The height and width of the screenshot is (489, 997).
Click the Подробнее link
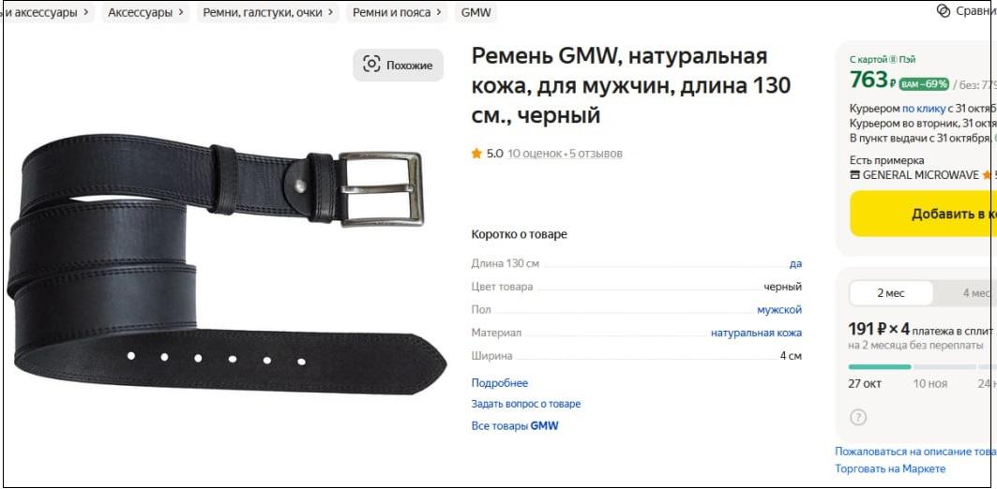click(x=499, y=383)
